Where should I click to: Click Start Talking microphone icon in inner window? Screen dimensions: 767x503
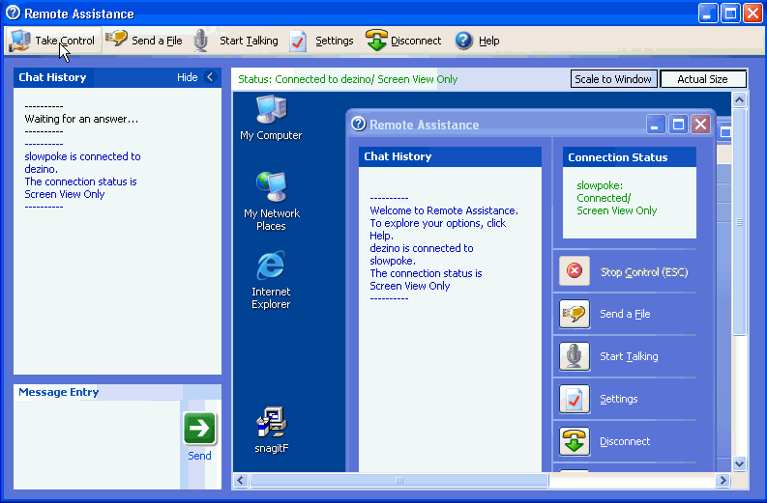(575, 356)
